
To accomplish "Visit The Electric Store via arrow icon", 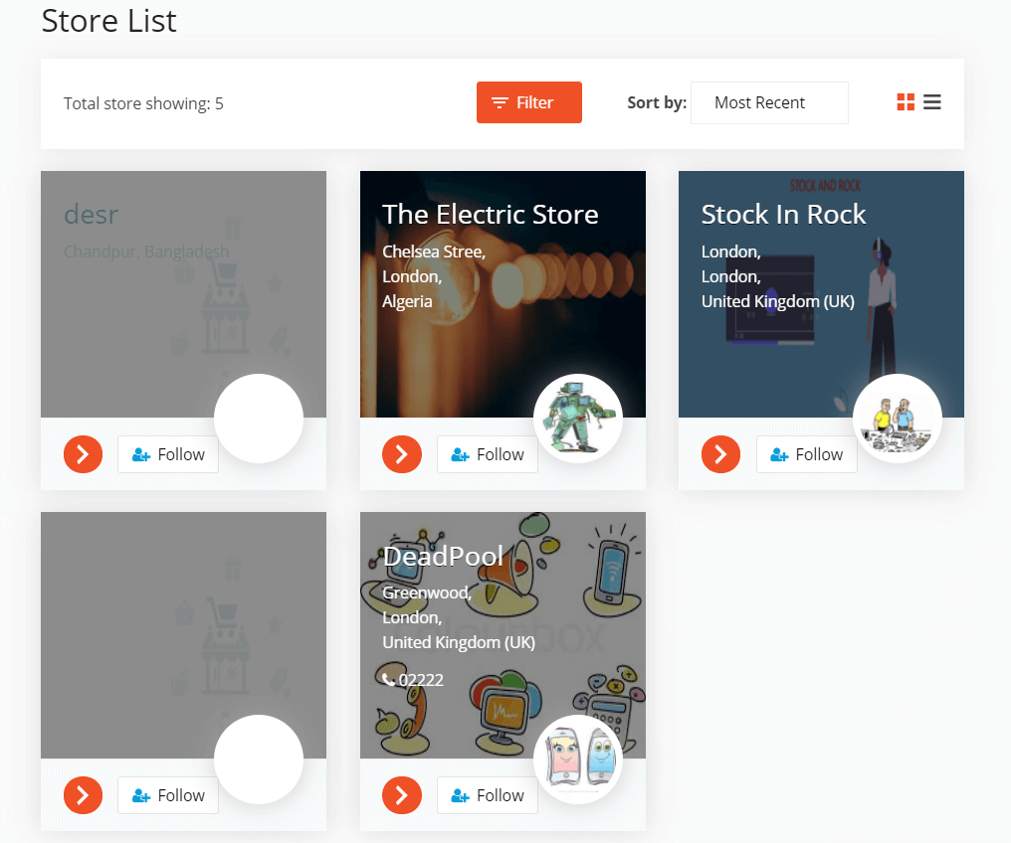I will point(402,454).
